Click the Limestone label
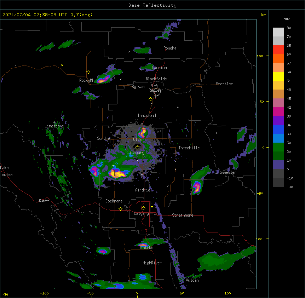The height and width of the screenshot is (298, 305). pos(54,126)
